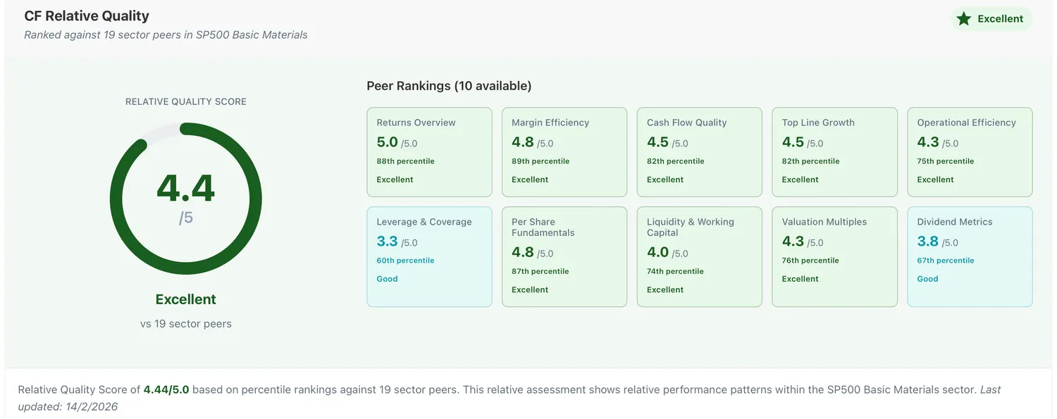Open the Leverage & Coverage card
Image resolution: width=1057 pixels, height=419 pixels.
coord(429,256)
